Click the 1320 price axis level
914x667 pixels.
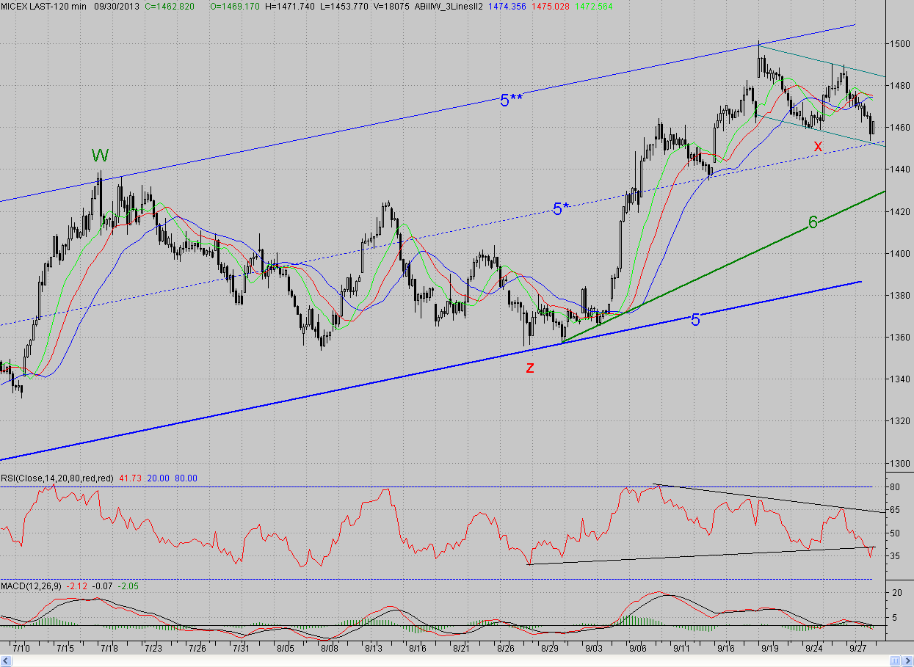(x=900, y=421)
